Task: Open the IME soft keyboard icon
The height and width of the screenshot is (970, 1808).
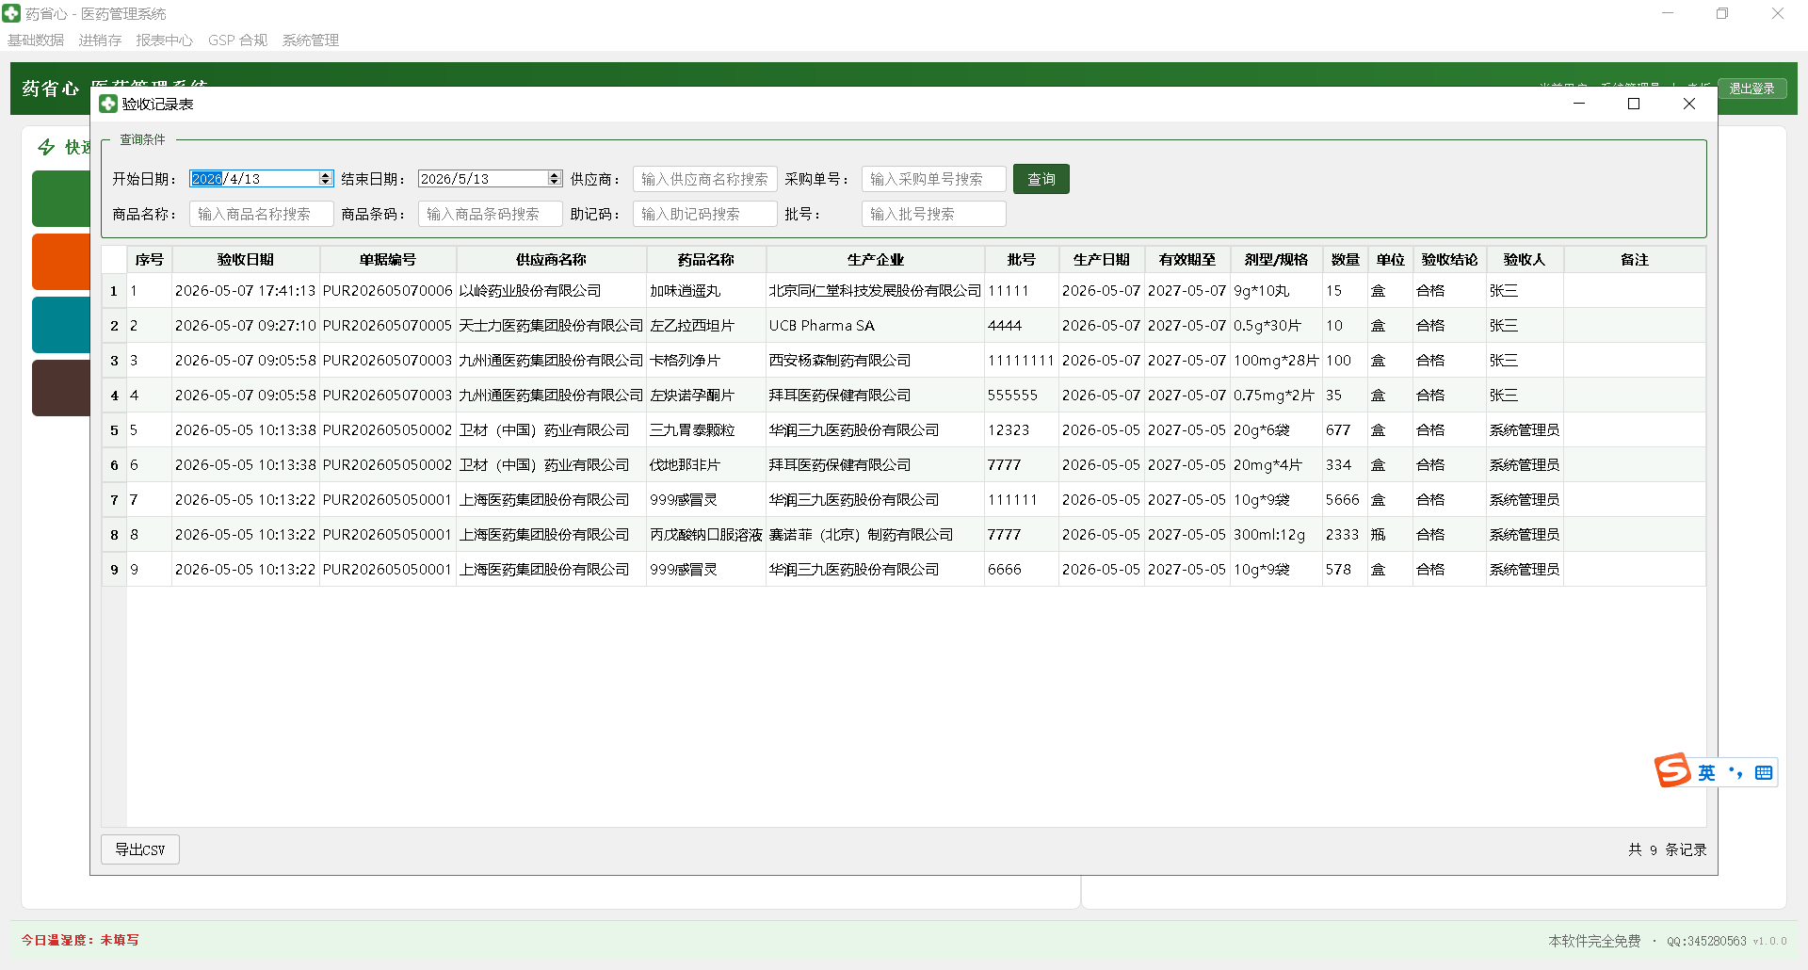Action: [x=1764, y=773]
